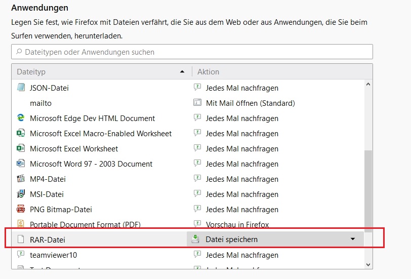411x279 pixels.
Task: Click the PNG Bitmap-Datei icon
Action: [21, 209]
